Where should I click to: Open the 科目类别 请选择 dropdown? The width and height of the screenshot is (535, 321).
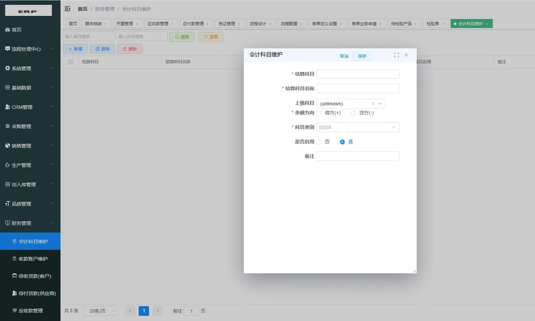click(x=358, y=127)
